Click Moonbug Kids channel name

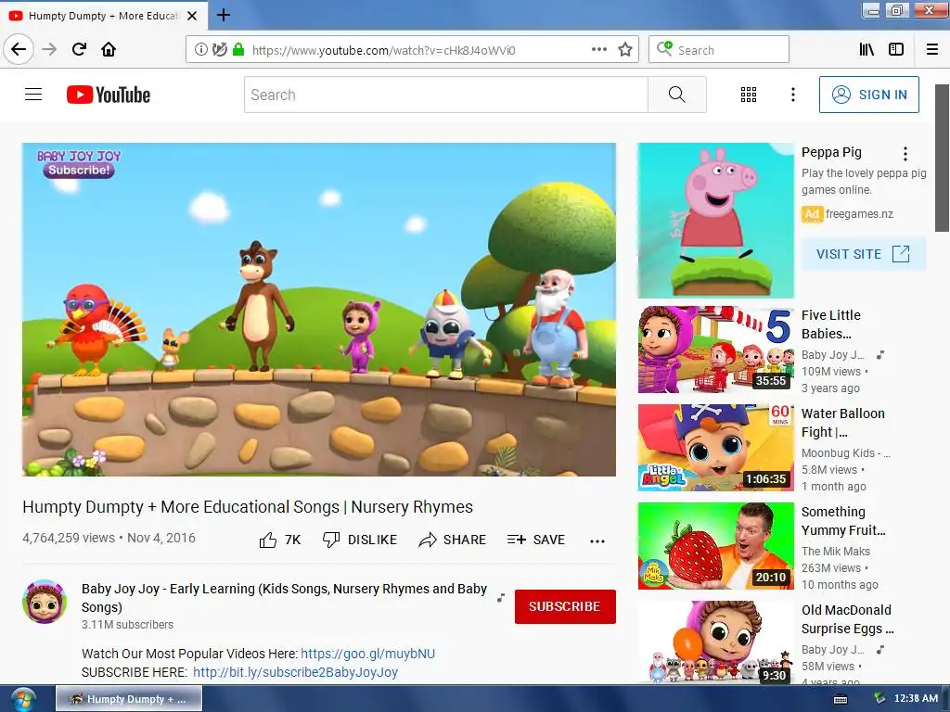pos(845,452)
